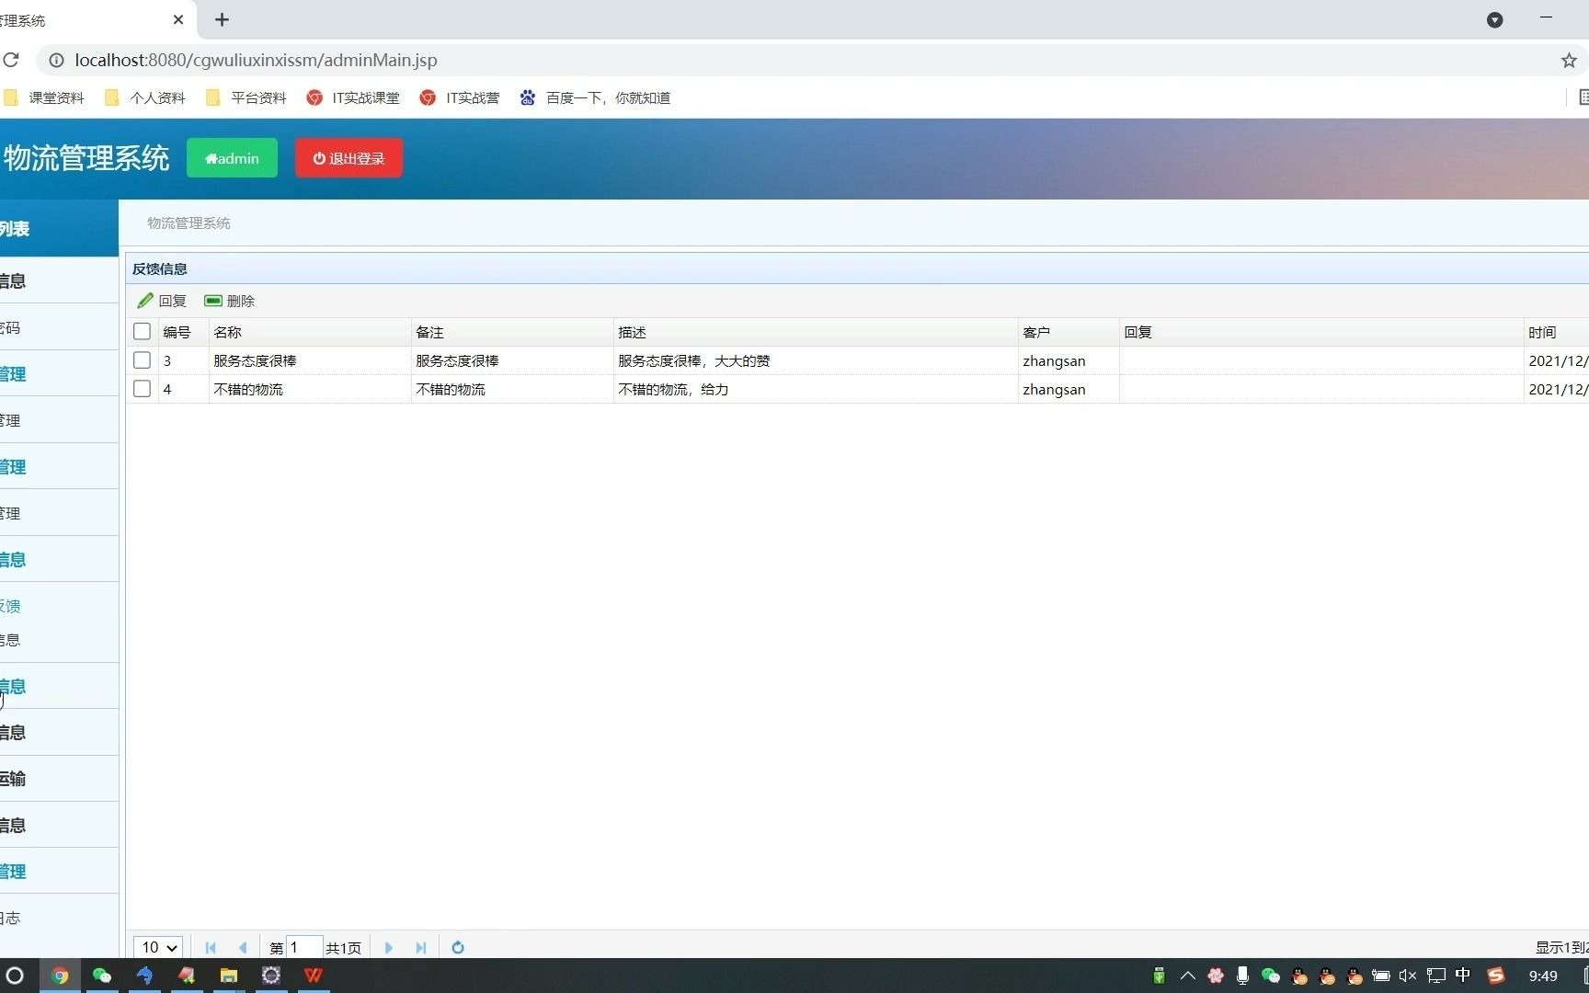Open the IT实战营 bookmark
This screenshot has height=993, width=1589.
(x=460, y=97)
